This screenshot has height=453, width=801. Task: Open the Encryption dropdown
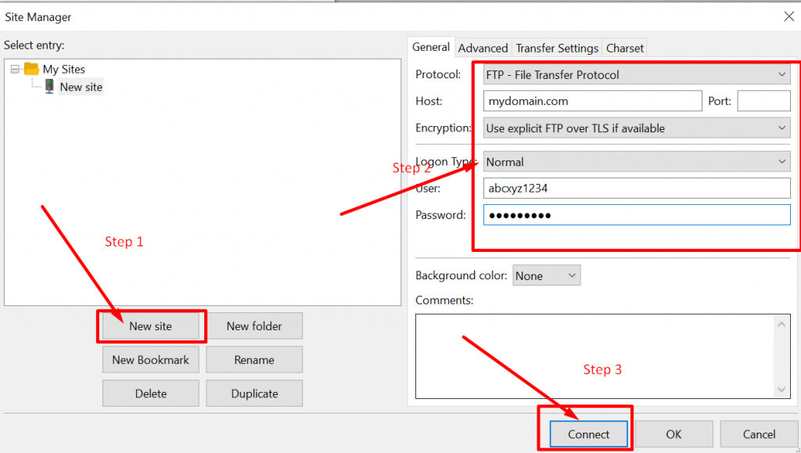pyautogui.click(x=637, y=128)
